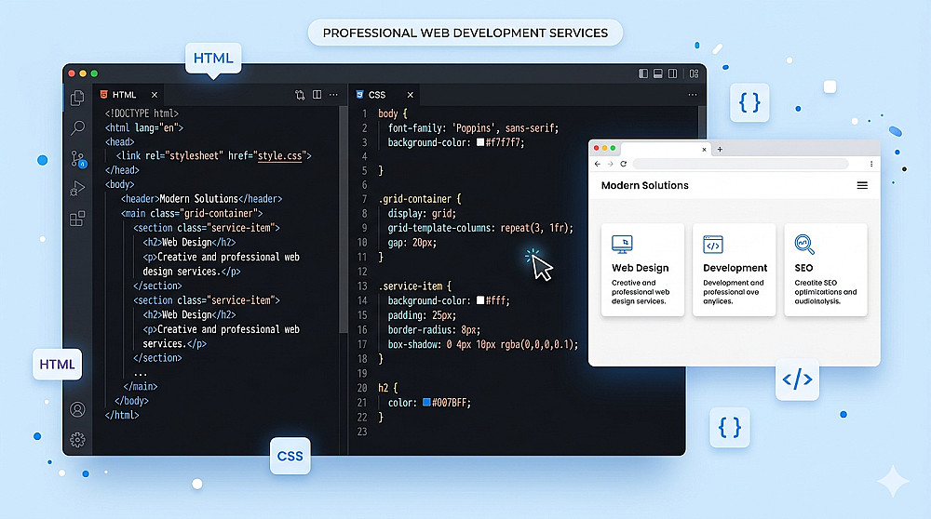This screenshot has width=931, height=519.
Task: Click the #f7f7f7 color swatch
Action: (480, 142)
